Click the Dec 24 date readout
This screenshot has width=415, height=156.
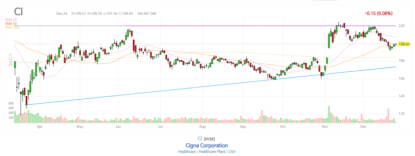coord(62,13)
